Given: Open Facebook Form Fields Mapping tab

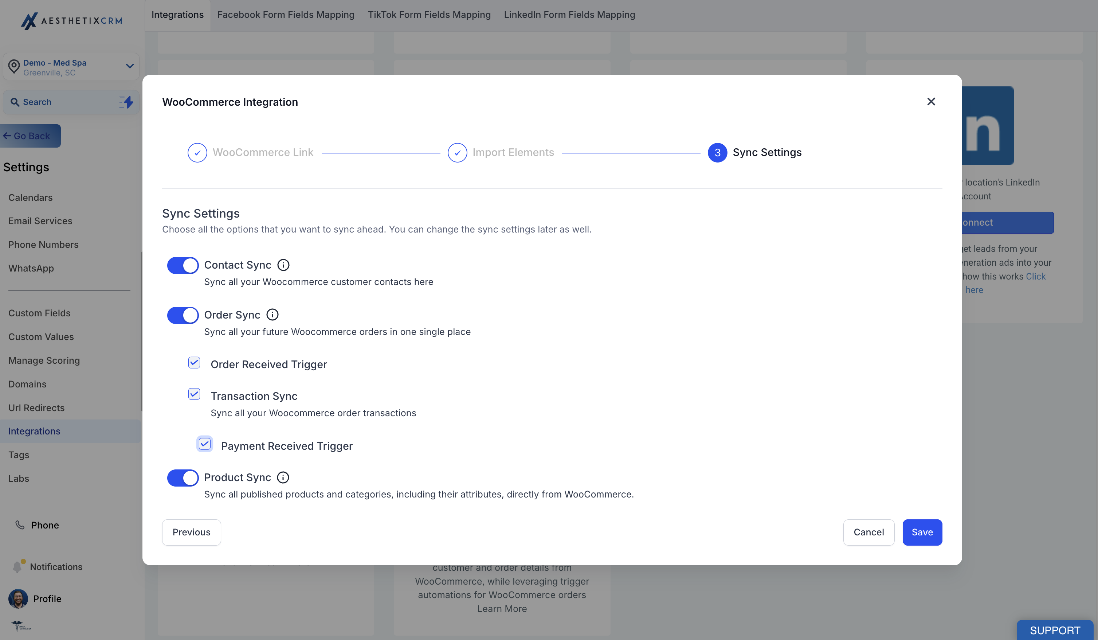Looking at the screenshot, I should [x=286, y=15].
